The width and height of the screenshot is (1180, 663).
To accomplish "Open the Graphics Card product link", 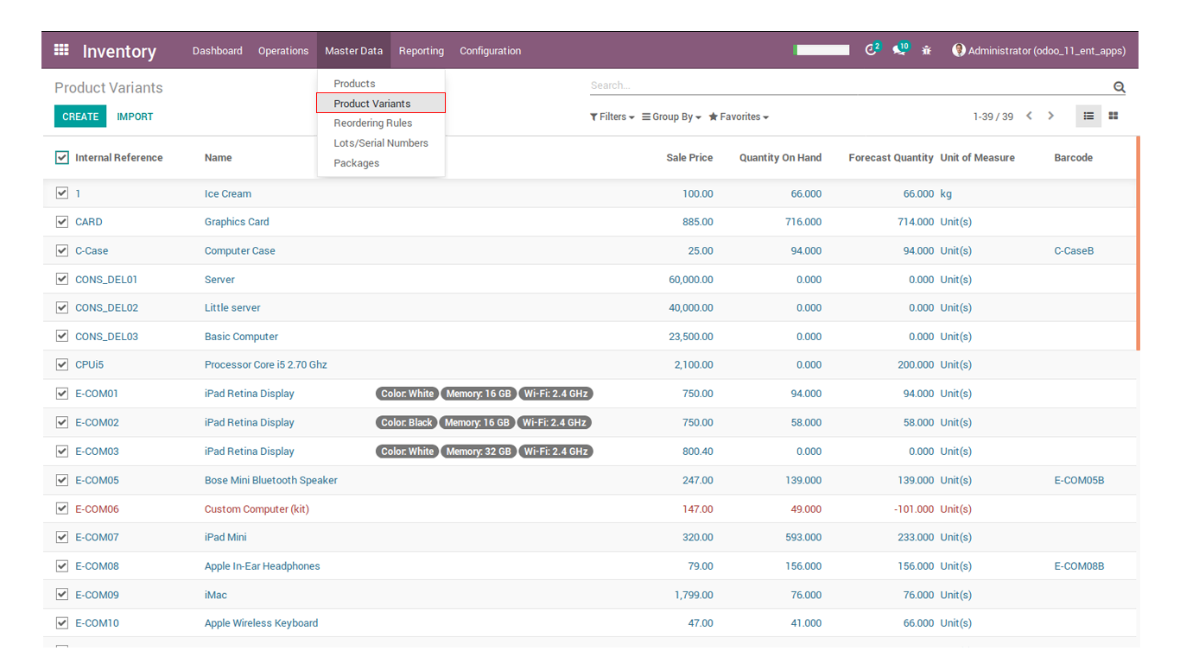I will [x=237, y=222].
